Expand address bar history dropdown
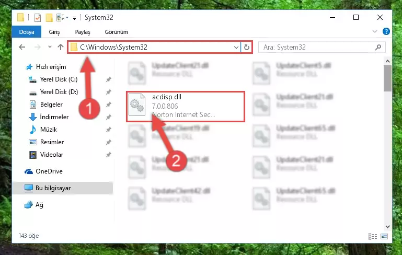Image resolution: width=402 pixels, height=255 pixels. [236, 48]
